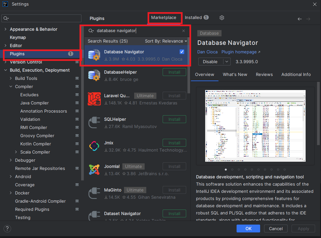The height and width of the screenshot is (238, 321).
Task: Open the Plugin homepage link
Action: click(x=241, y=52)
